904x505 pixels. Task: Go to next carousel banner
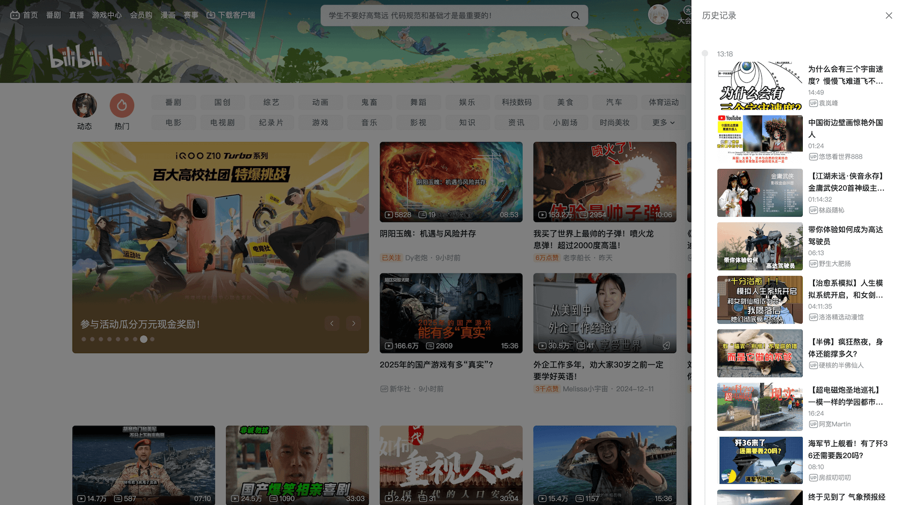tap(354, 323)
